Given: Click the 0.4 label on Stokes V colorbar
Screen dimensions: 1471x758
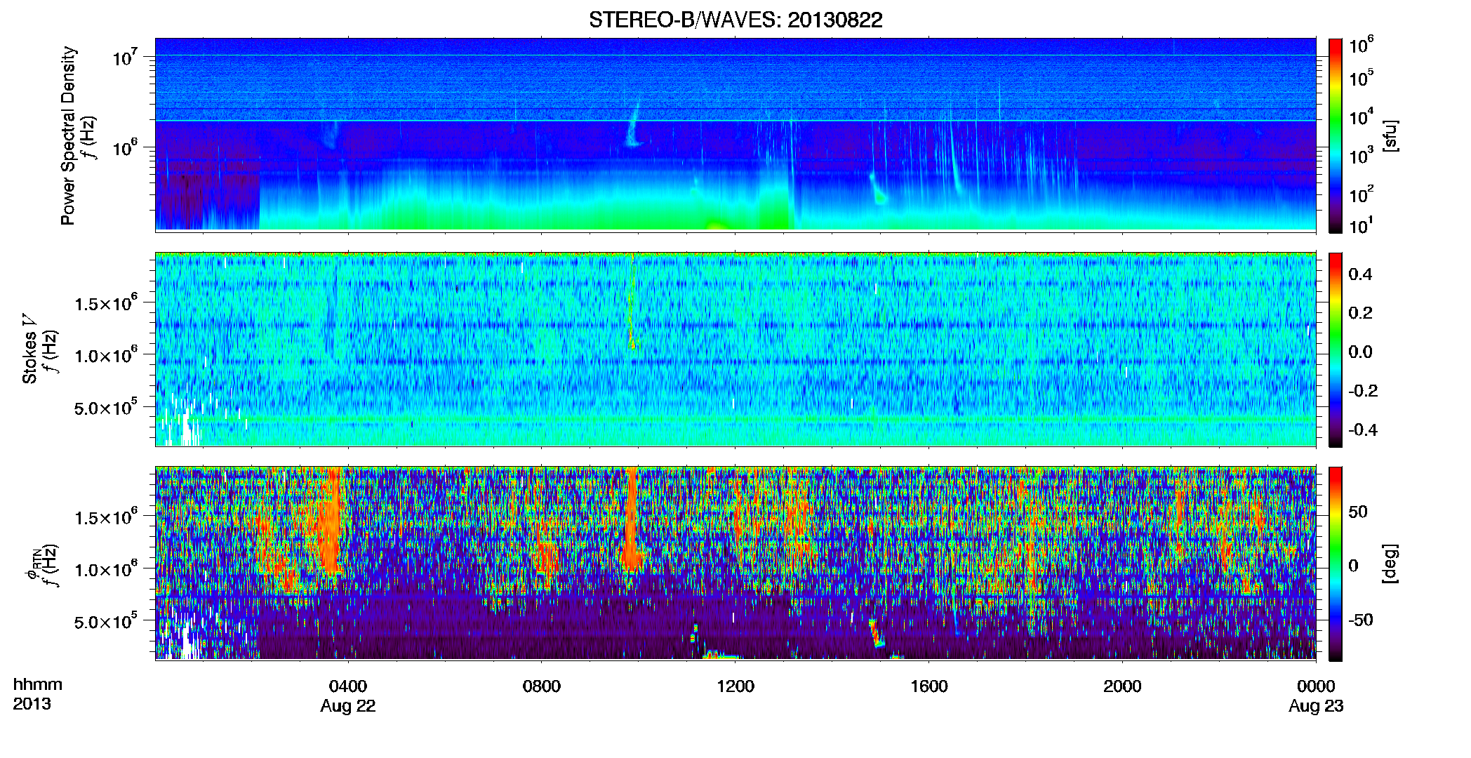Looking at the screenshot, I should click(x=1360, y=274).
